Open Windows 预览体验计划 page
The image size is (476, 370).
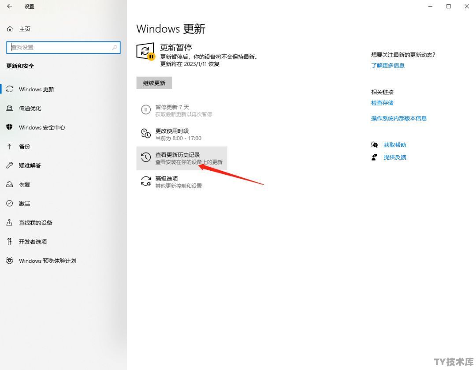(x=63, y=261)
